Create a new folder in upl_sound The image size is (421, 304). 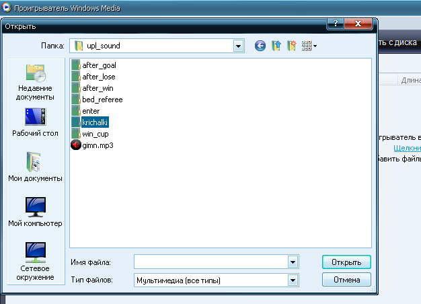tap(292, 46)
